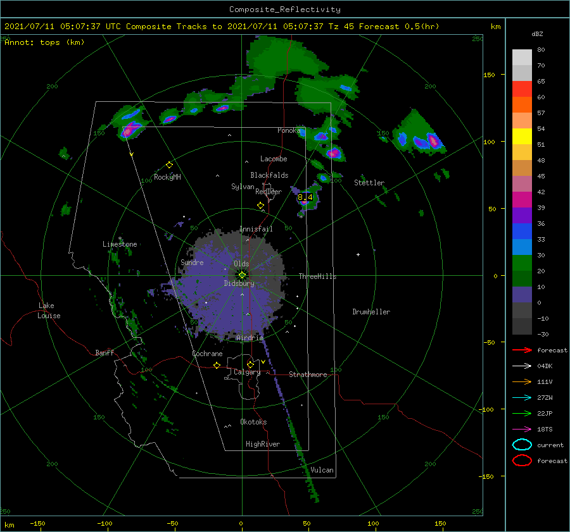Click the 45 dBZ mauve color swatch
Screen dimensions: 570x532
pos(522,183)
